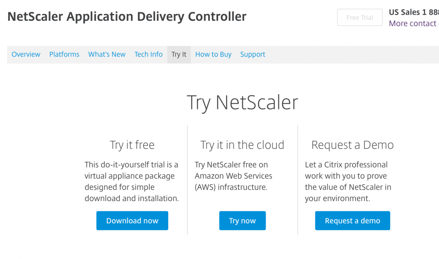Viewport: 439px width, 259px height.
Task: Click the active Try It tab
Action: pos(179,55)
